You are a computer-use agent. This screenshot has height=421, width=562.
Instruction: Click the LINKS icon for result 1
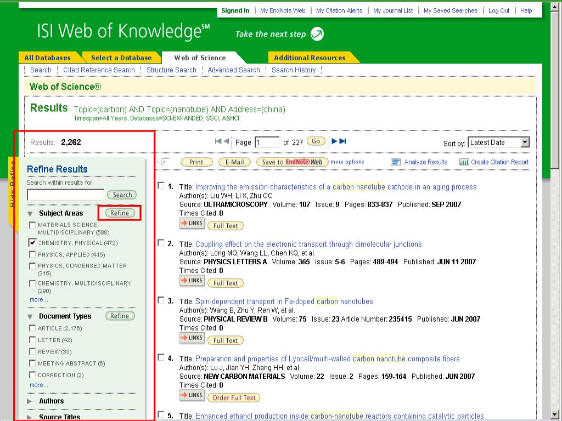(x=192, y=224)
